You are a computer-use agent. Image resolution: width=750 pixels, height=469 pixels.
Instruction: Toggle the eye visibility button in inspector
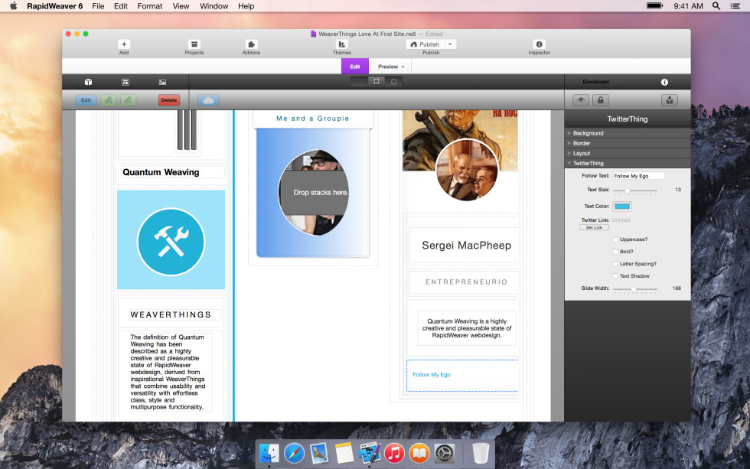[x=581, y=100]
